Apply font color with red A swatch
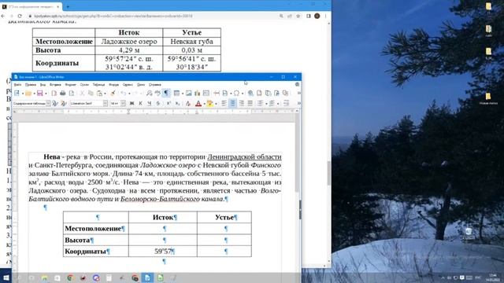Screen dimensions: 504x283 [198, 103]
